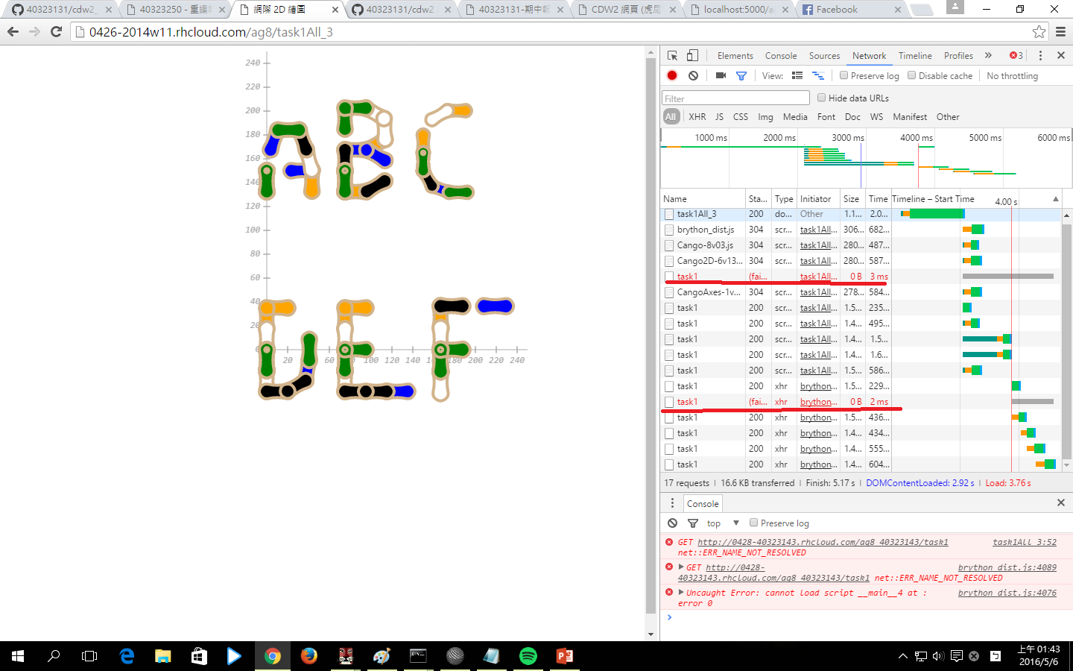
Task: Sort by the Name column header
Action: point(703,199)
